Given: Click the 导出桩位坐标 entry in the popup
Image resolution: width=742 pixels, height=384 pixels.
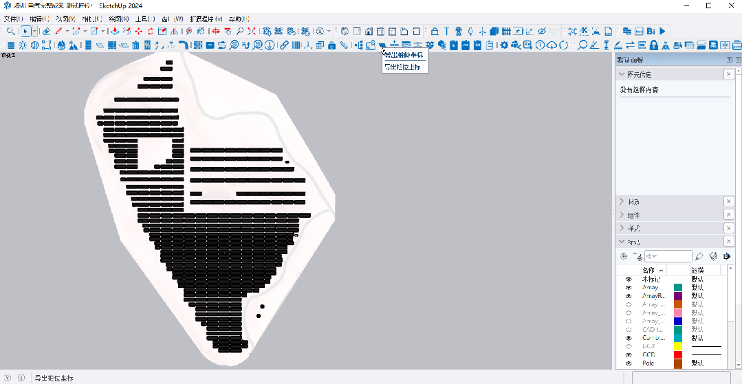Looking at the screenshot, I should [x=403, y=67].
